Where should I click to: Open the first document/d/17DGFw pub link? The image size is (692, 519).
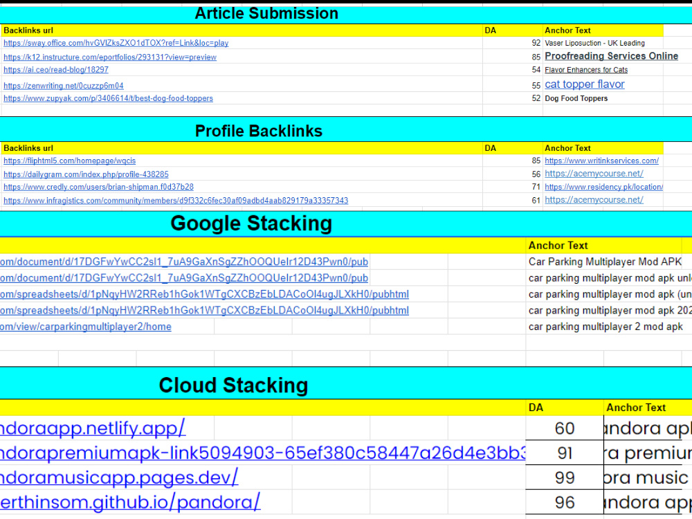(184, 262)
